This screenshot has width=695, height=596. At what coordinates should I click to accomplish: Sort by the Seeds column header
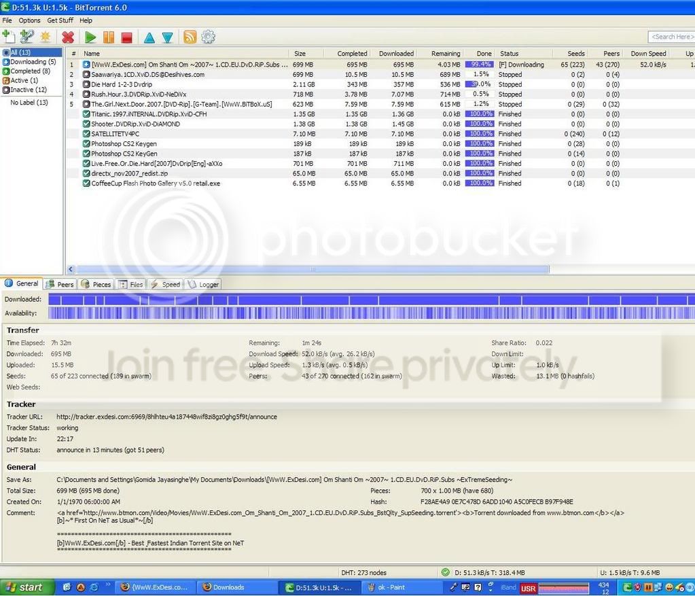coord(570,53)
